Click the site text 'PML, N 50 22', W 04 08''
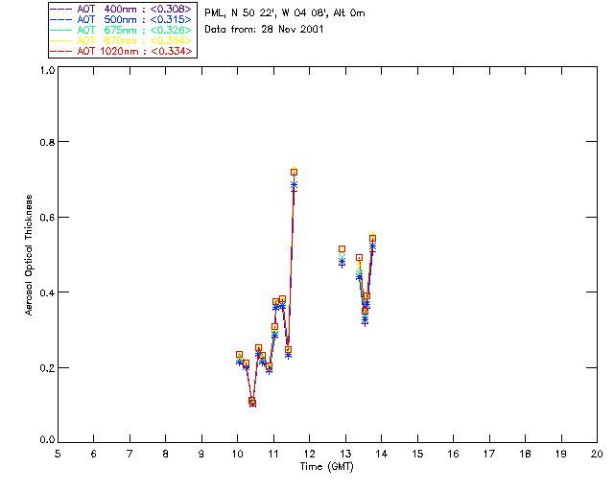Image resolution: width=614 pixels, height=491 pixels. (x=268, y=13)
